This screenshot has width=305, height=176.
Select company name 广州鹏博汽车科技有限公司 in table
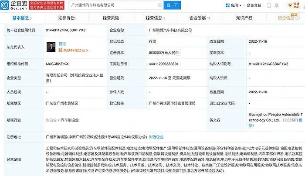tap(170, 30)
